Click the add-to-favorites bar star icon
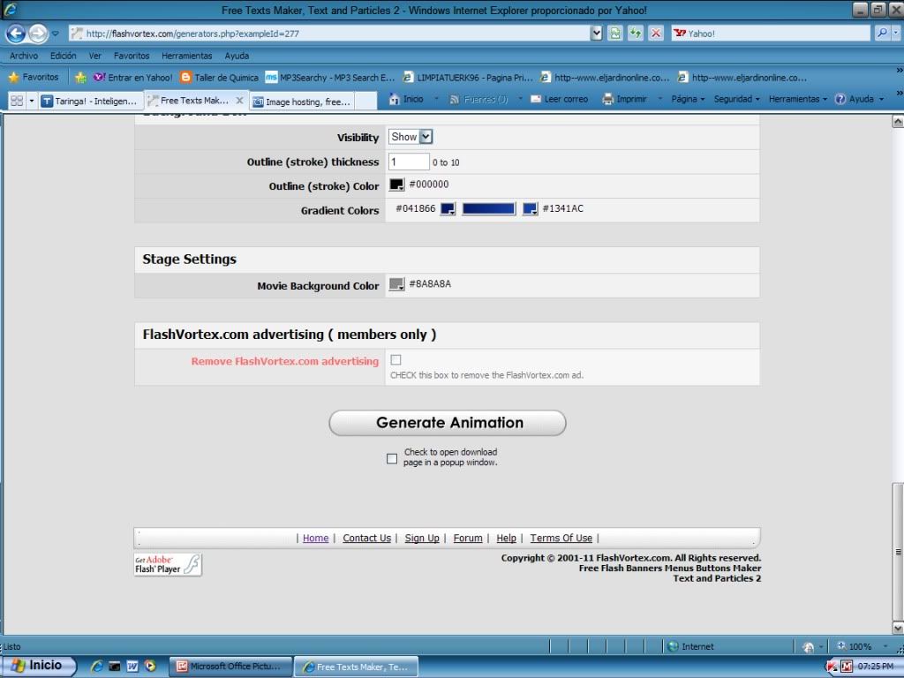The height and width of the screenshot is (678, 904). [80, 78]
